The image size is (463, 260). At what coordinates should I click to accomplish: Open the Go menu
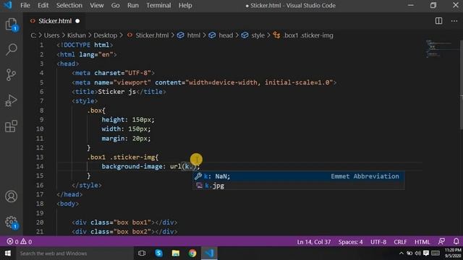click(115, 5)
